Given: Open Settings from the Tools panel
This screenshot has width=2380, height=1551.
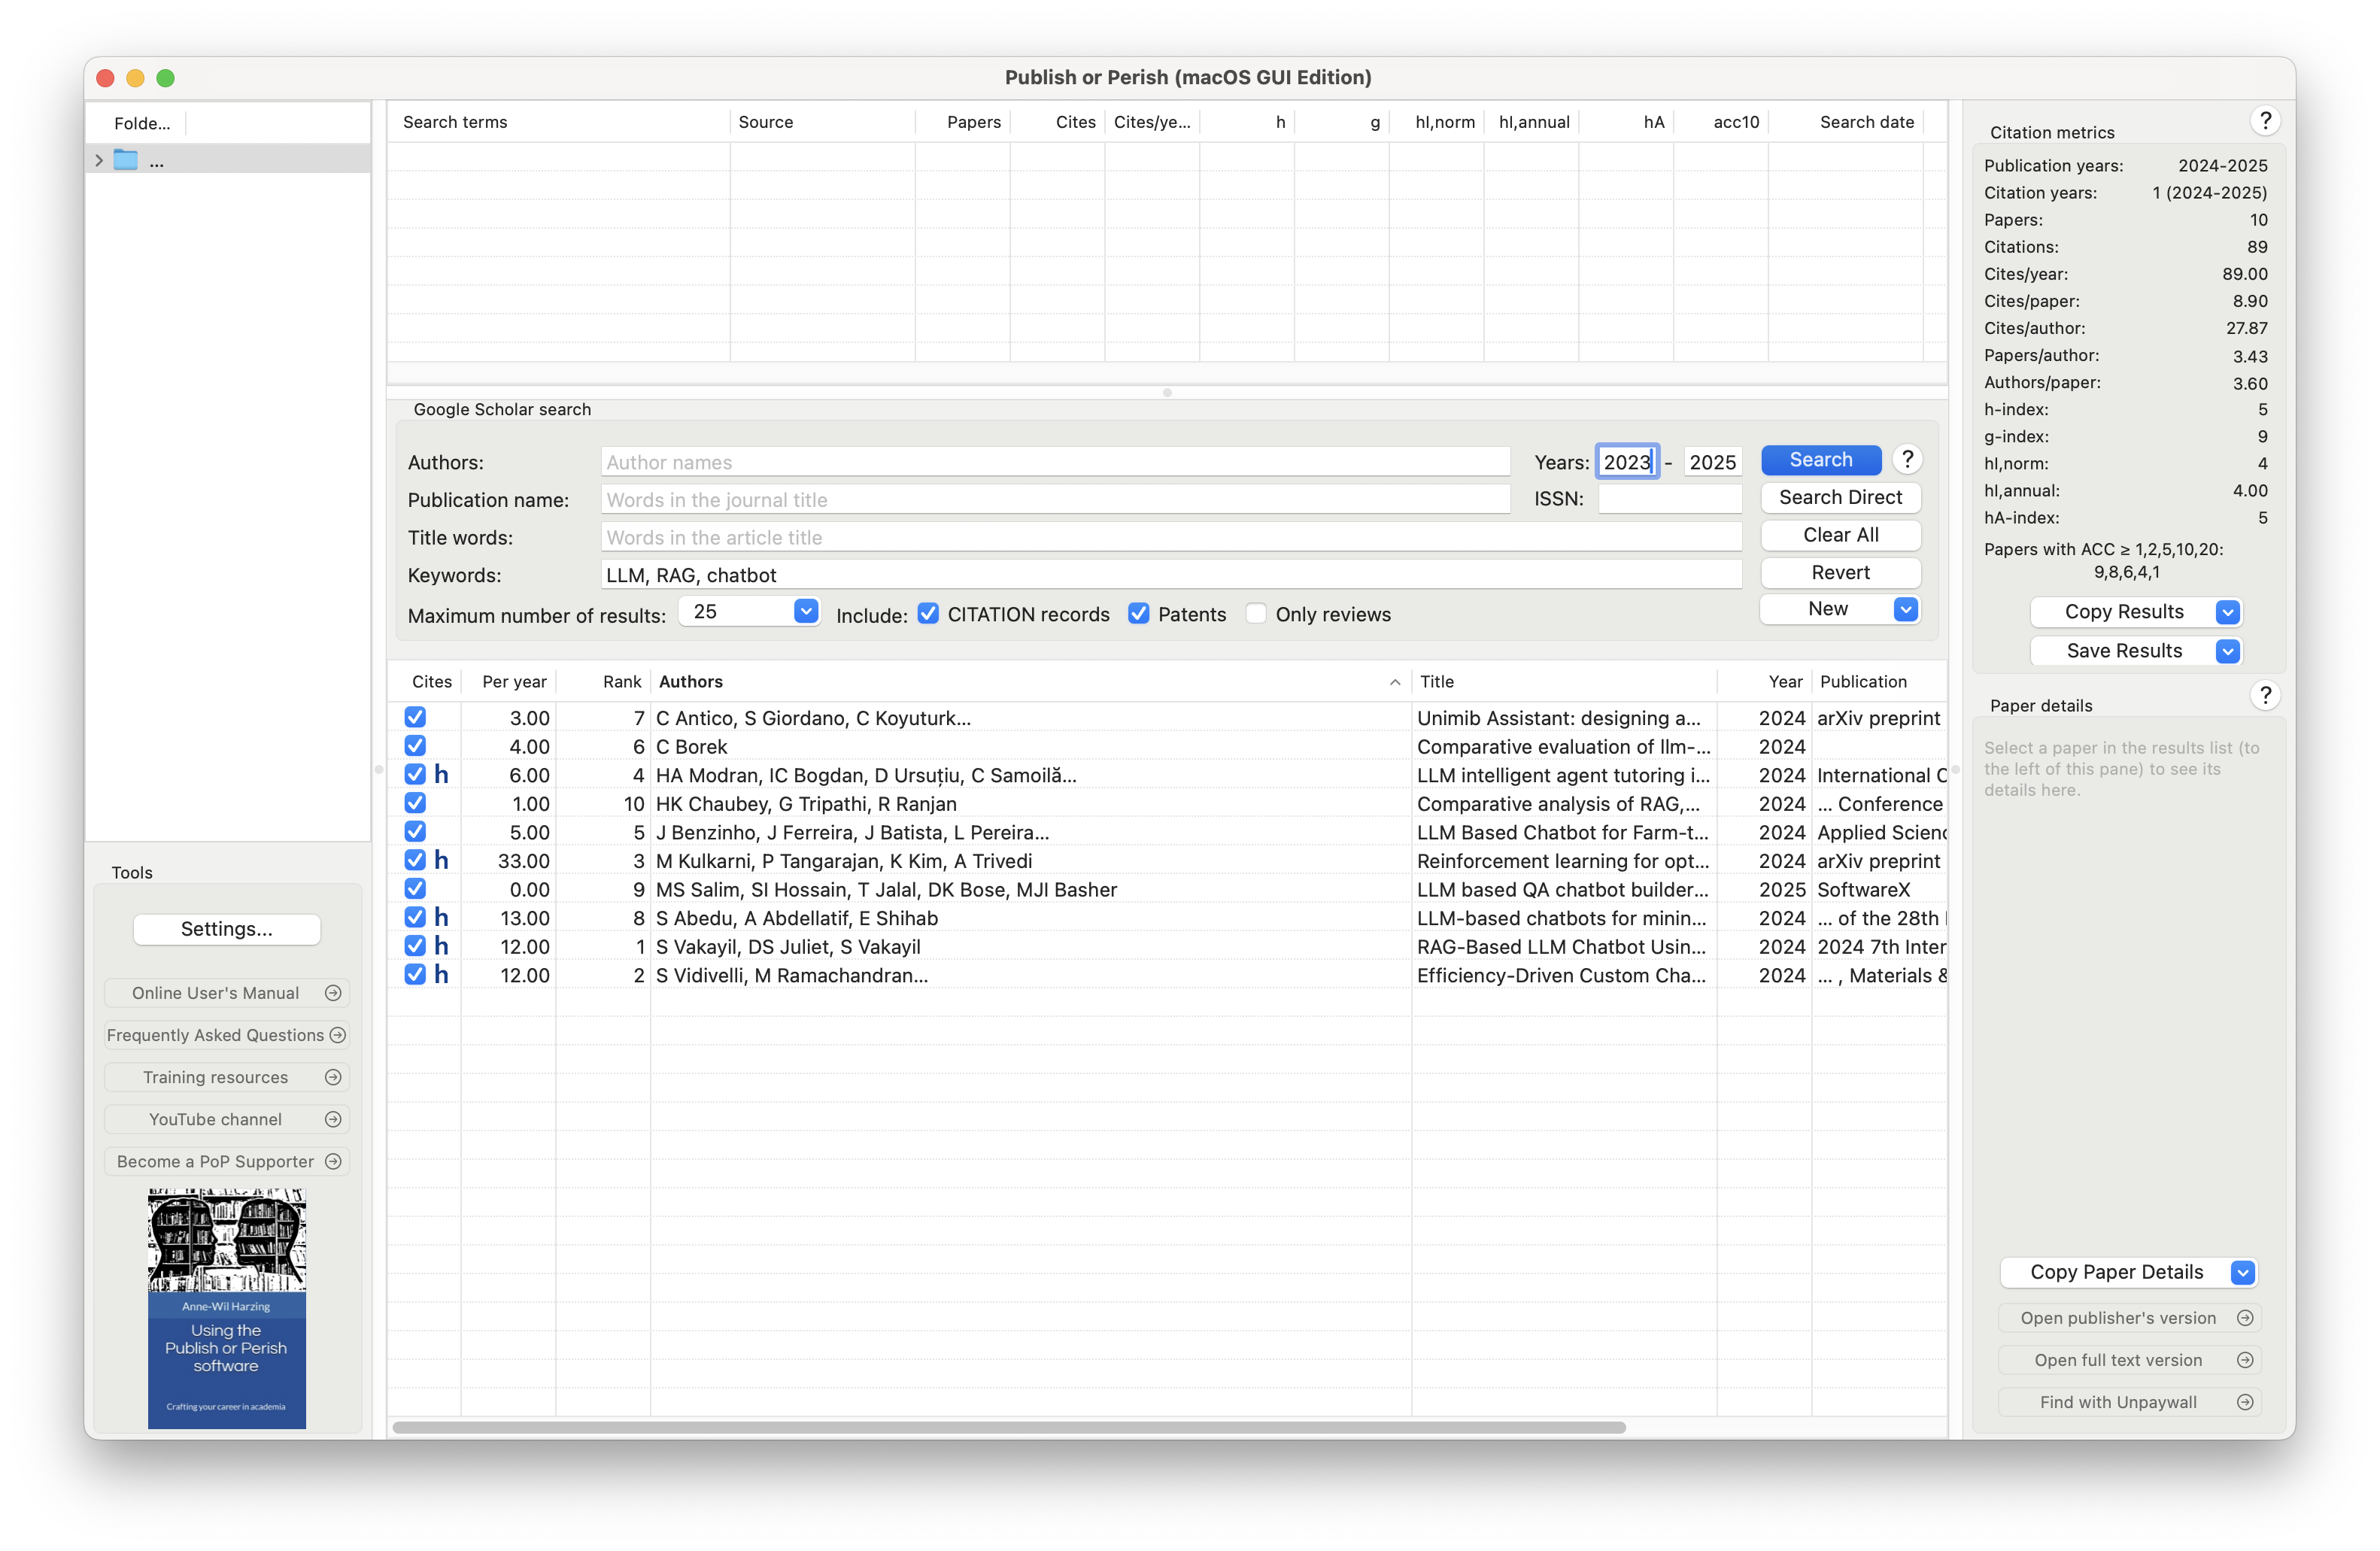Looking at the screenshot, I should pyautogui.click(x=226, y=928).
